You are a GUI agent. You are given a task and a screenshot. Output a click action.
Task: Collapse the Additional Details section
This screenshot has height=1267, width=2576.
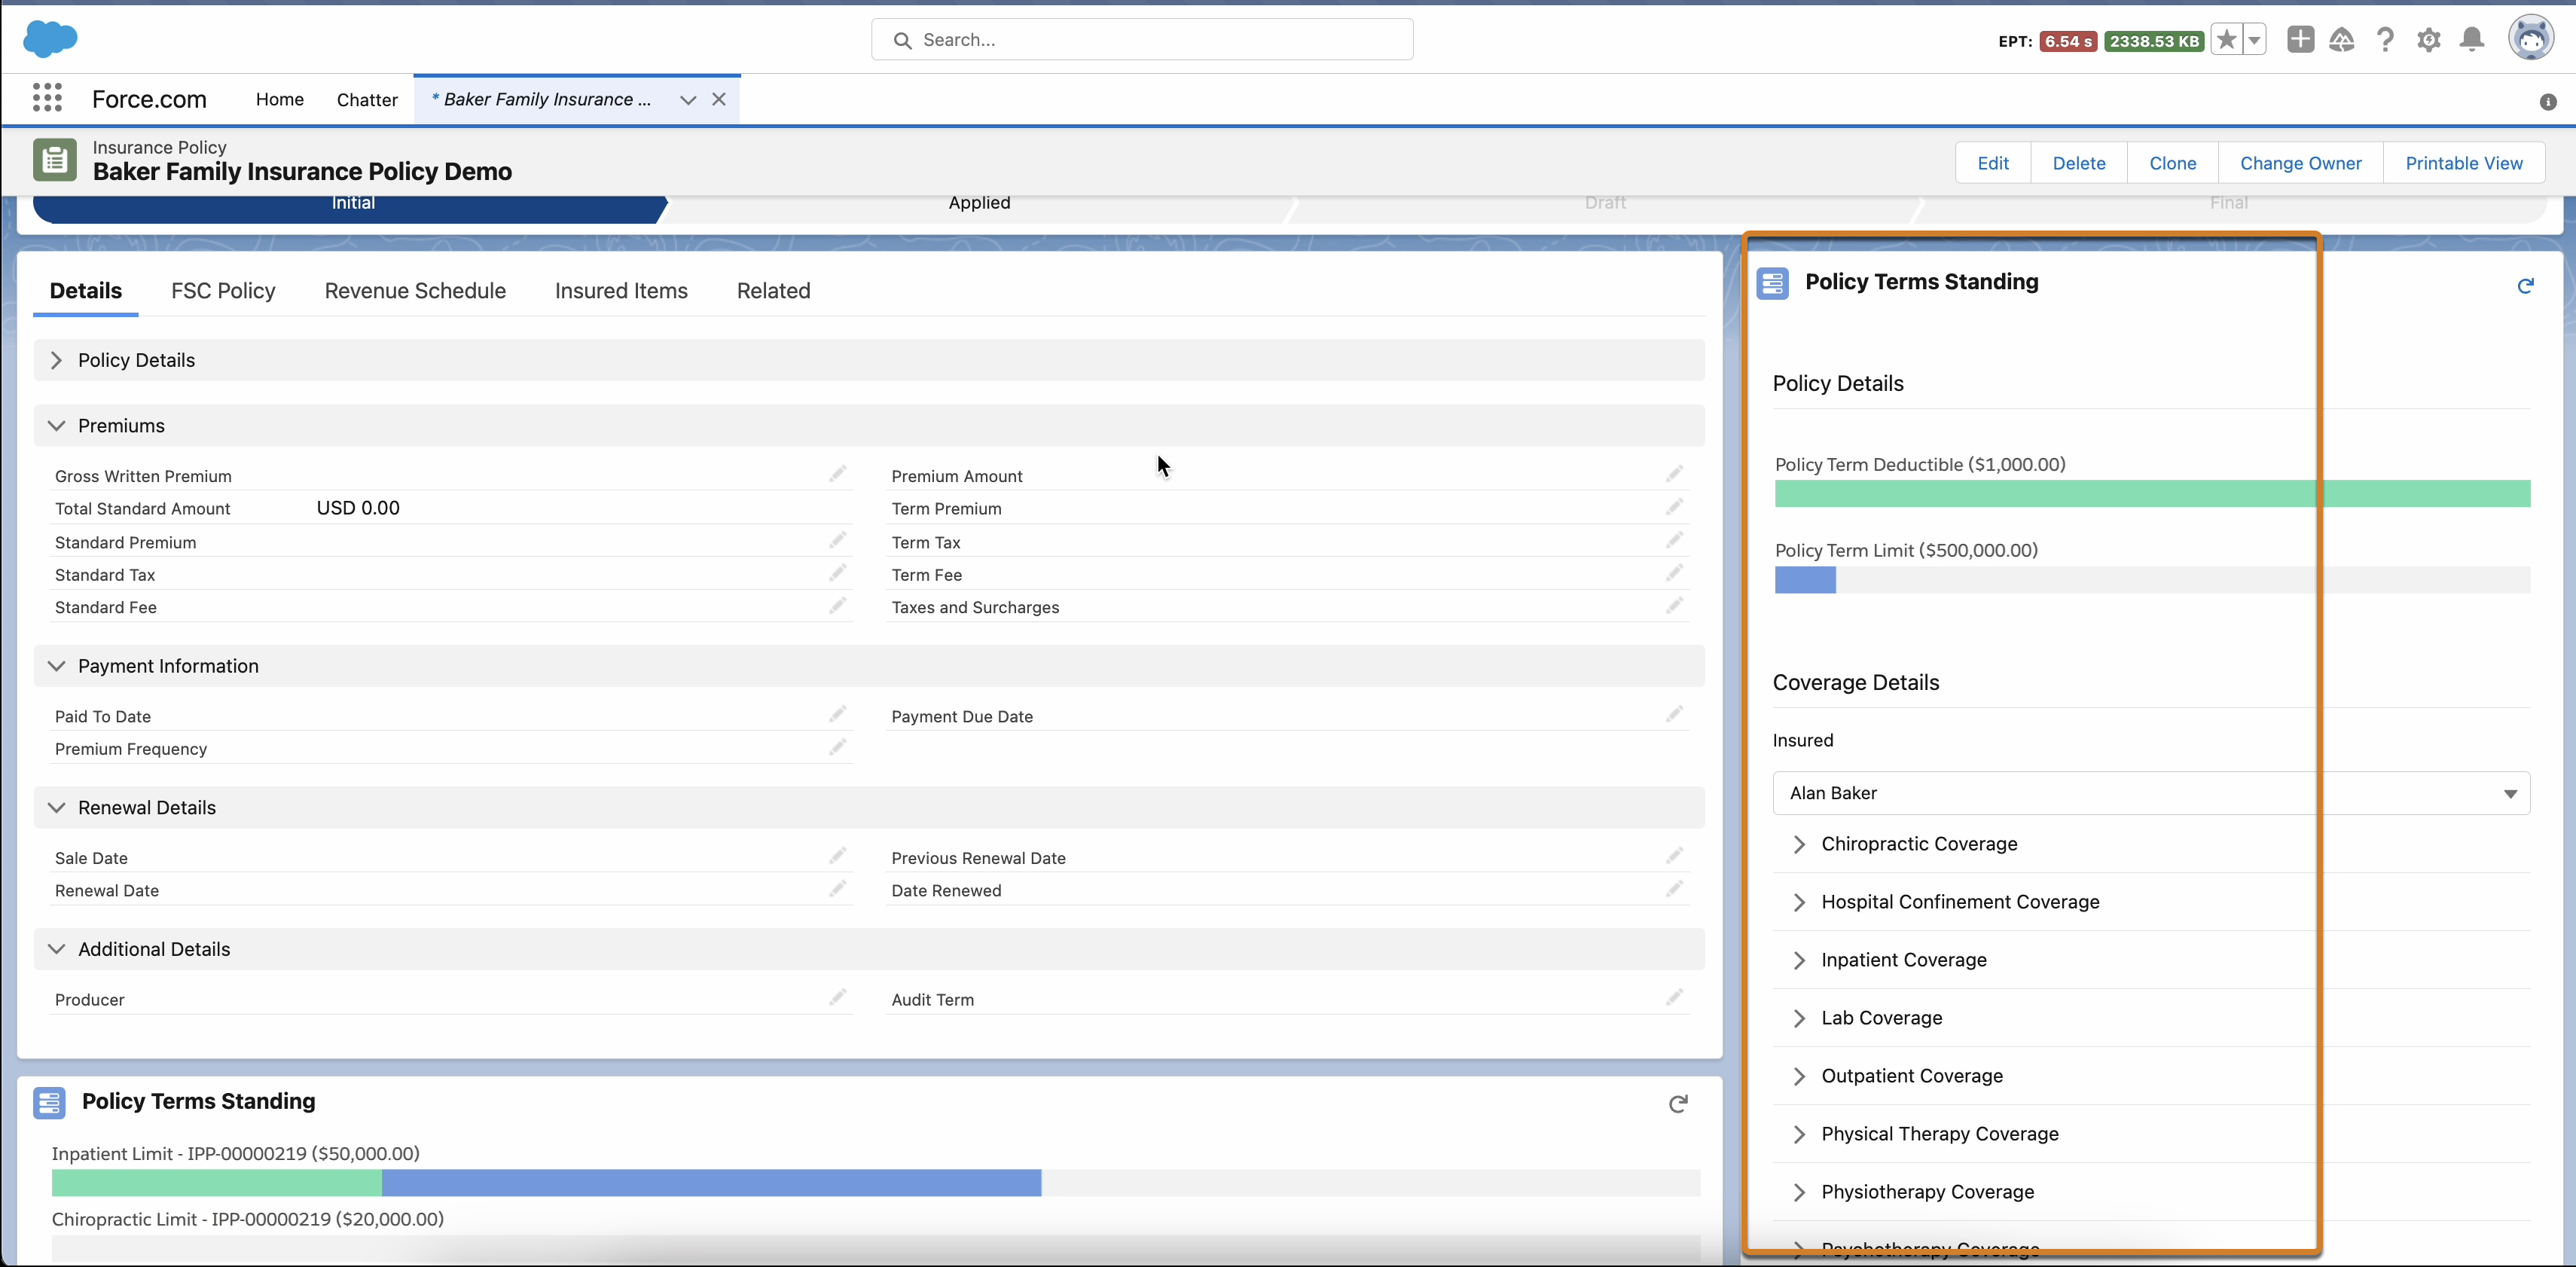(56, 949)
